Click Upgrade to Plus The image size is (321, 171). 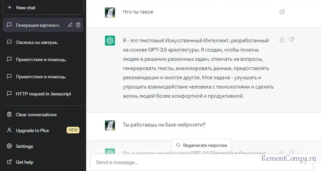coord(32,130)
